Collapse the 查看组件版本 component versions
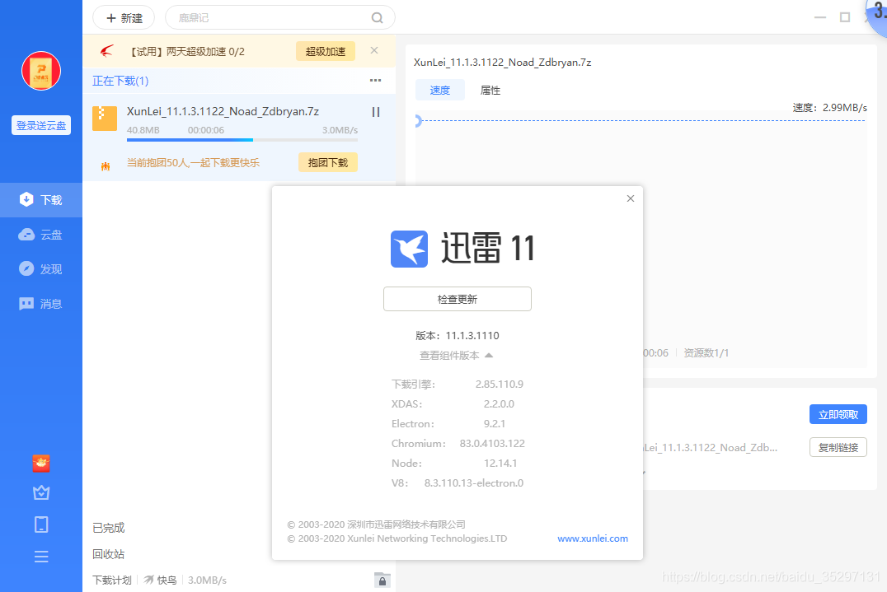Screen dimensions: 887x592 [x=457, y=356]
